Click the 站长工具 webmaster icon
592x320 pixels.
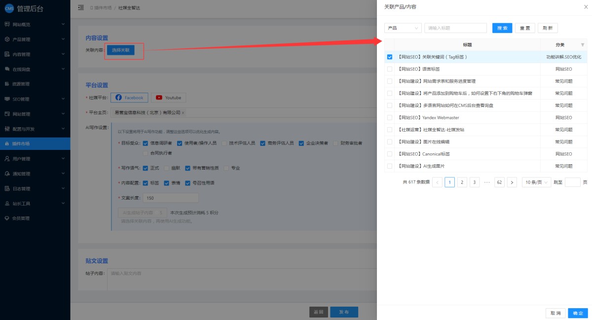coord(7,204)
